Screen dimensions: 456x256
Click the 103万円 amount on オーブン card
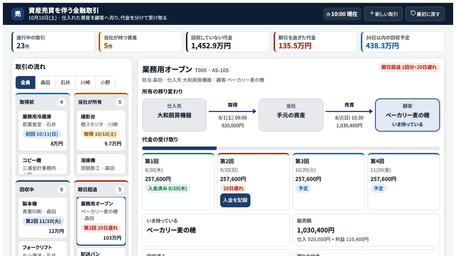tap(112, 238)
